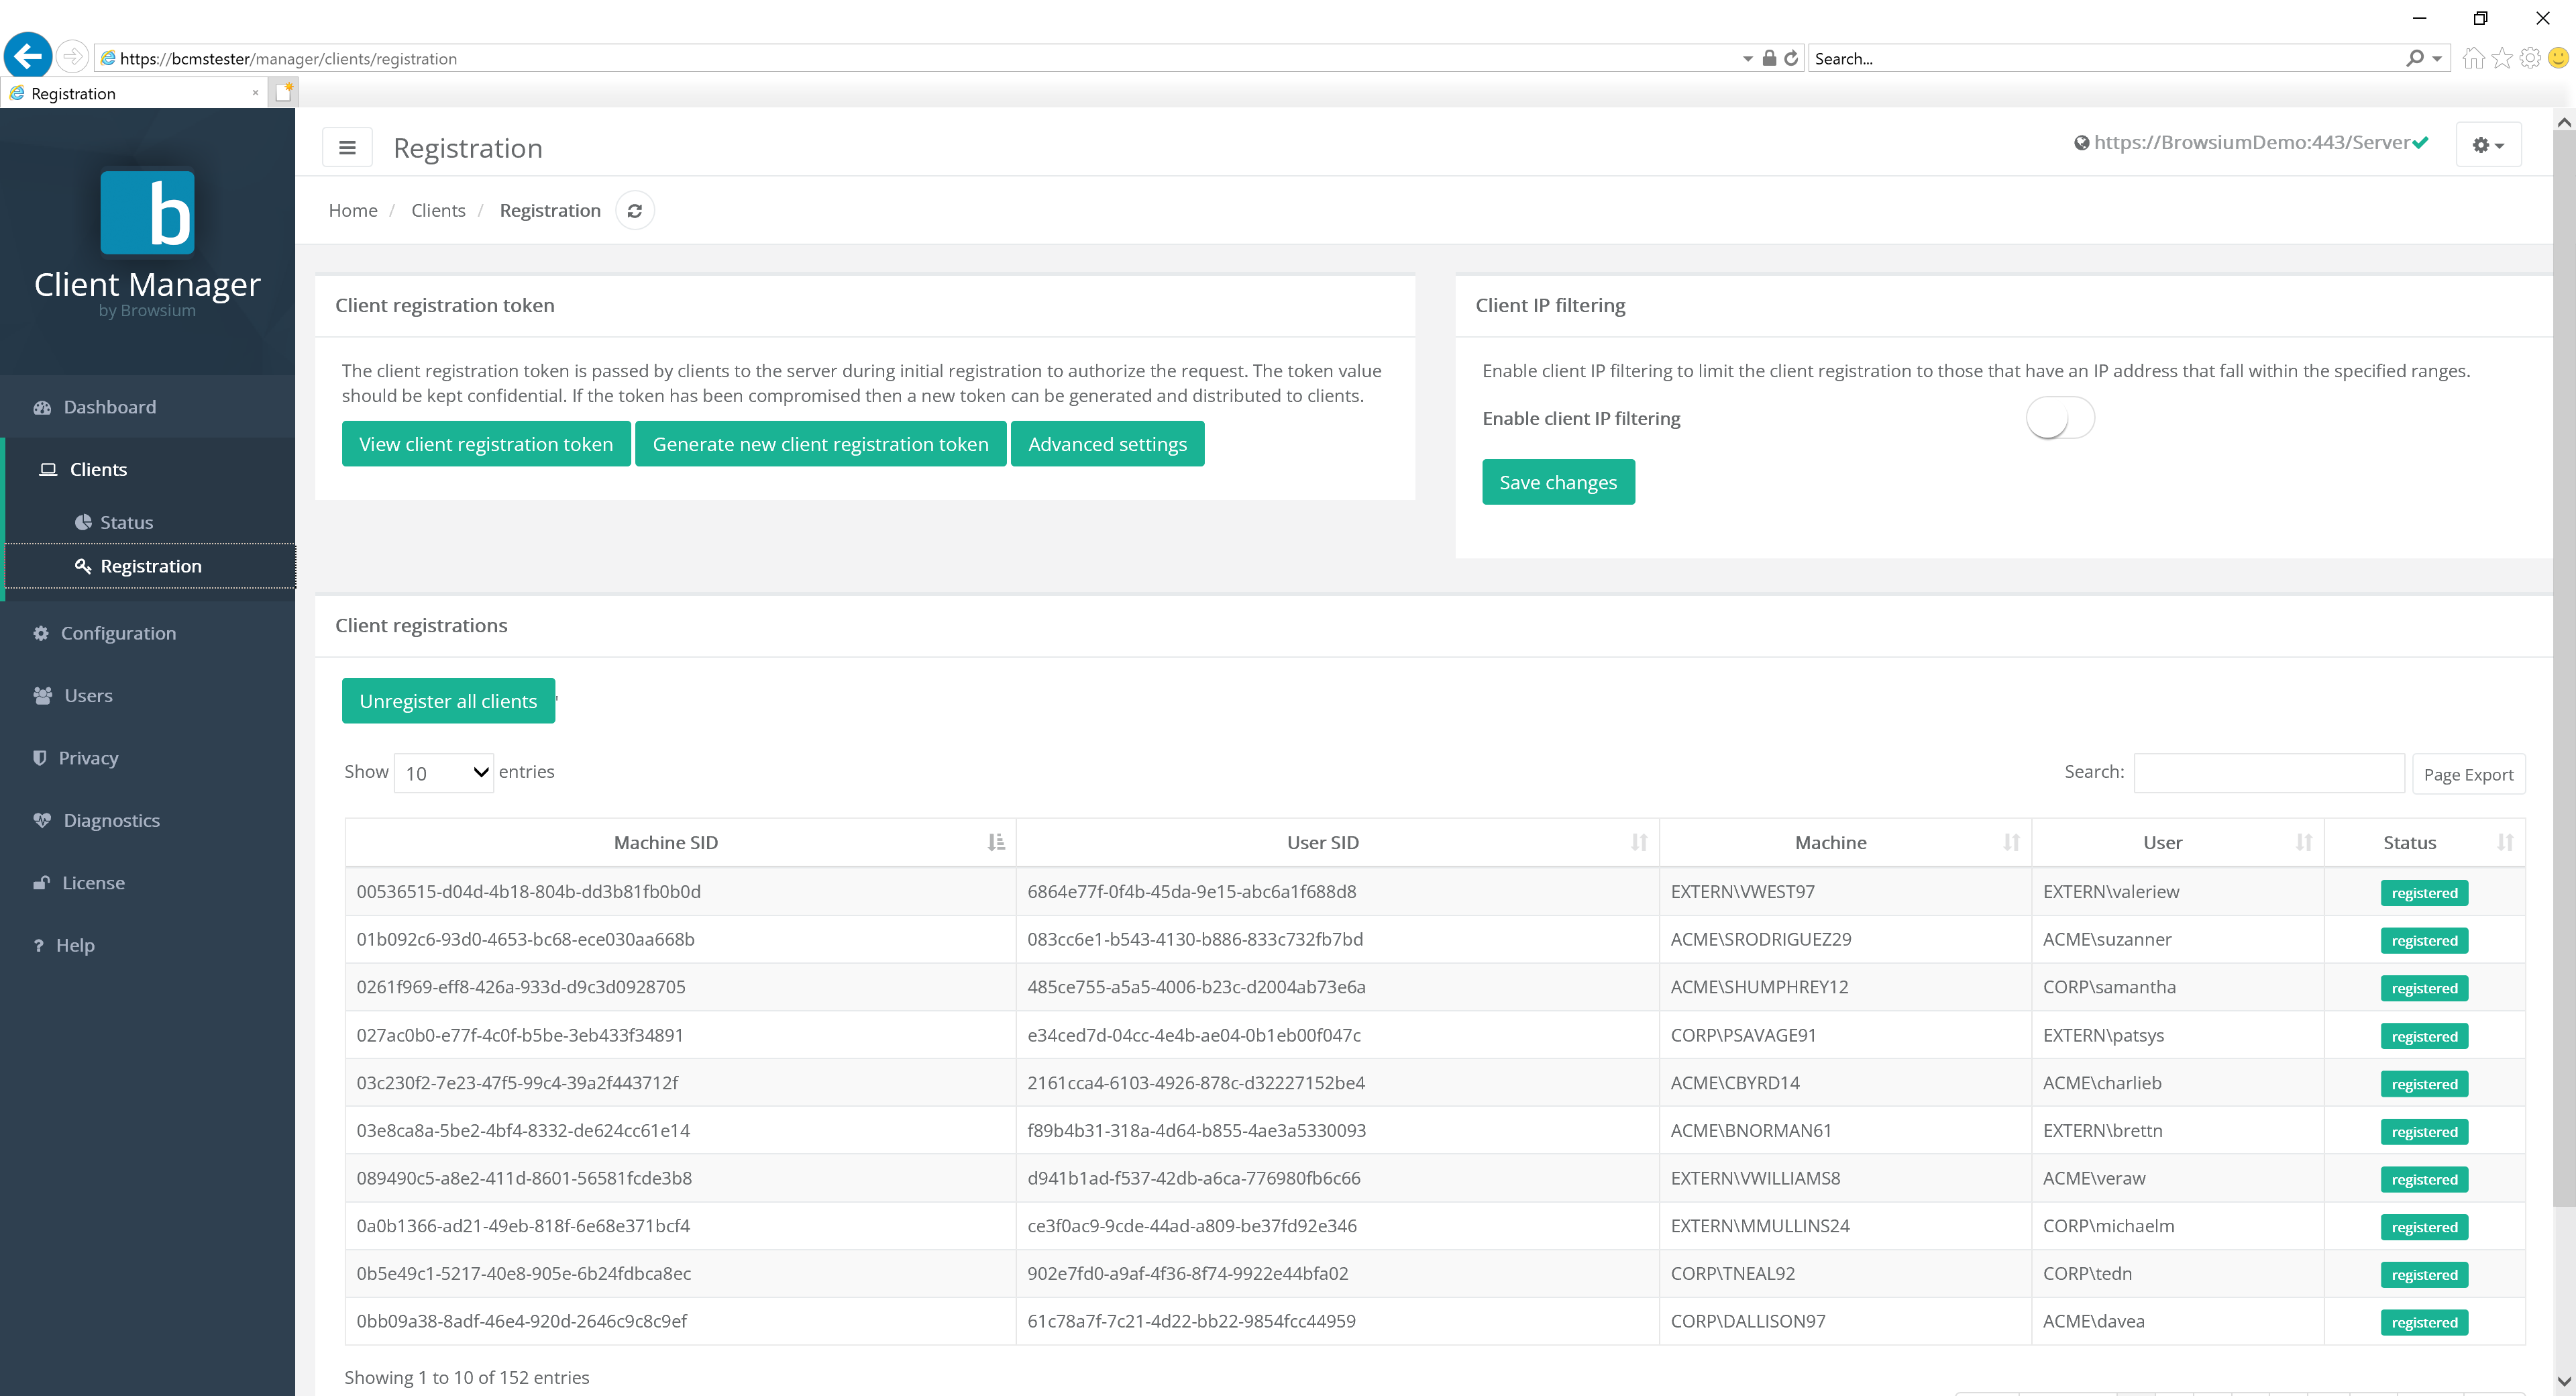
Task: Click the Unregister all clients button
Action: pyautogui.click(x=448, y=701)
